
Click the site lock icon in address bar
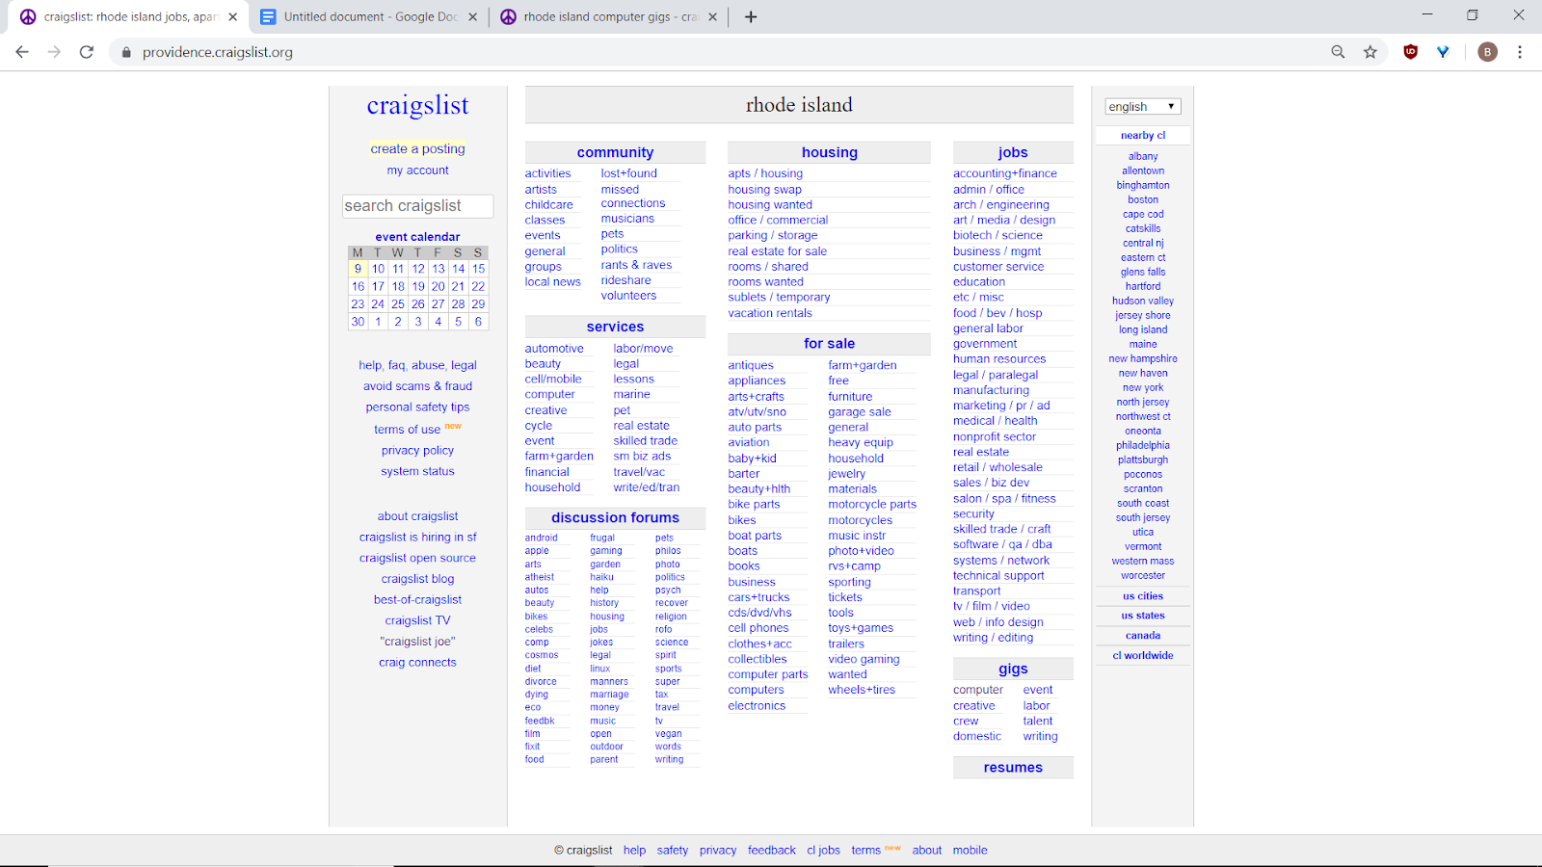(x=125, y=52)
